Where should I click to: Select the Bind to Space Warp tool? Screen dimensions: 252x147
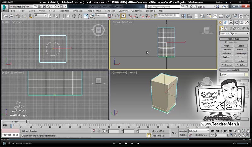(30, 16)
